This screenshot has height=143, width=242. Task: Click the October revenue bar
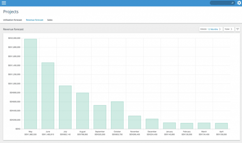tap(117, 115)
